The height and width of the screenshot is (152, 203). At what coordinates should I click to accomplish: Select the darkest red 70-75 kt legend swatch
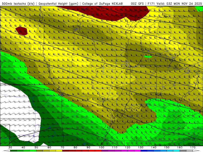[66, 151]
